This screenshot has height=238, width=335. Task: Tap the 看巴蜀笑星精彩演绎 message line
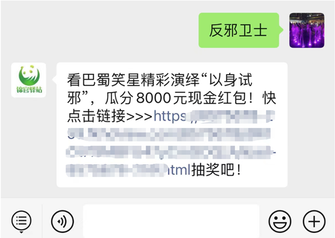tap(133, 80)
